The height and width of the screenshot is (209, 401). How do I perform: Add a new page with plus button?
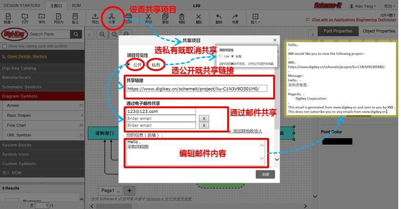(129, 190)
